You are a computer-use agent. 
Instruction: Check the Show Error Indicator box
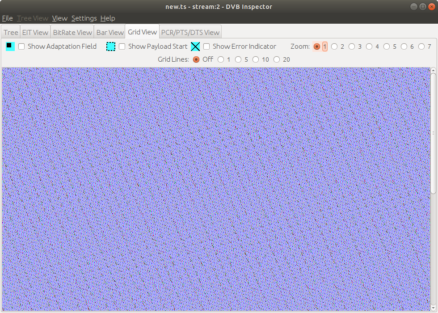(206, 47)
